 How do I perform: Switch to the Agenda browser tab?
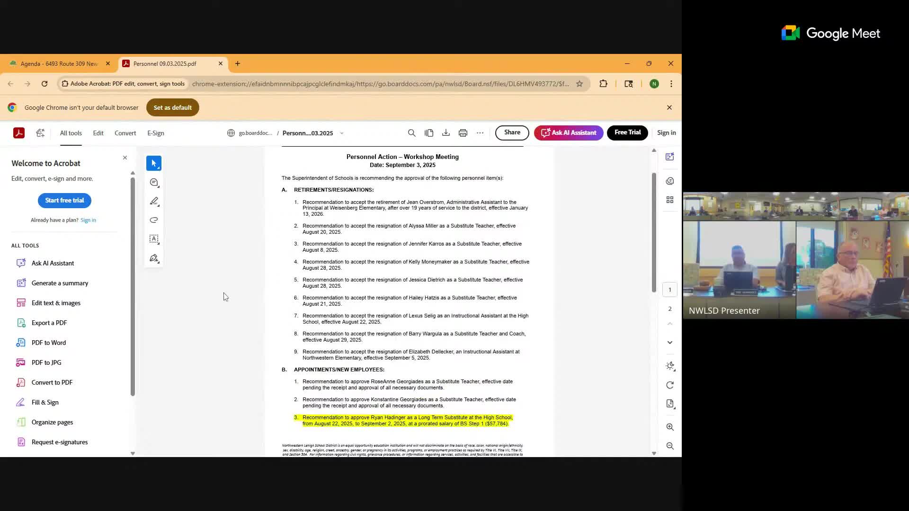59,63
